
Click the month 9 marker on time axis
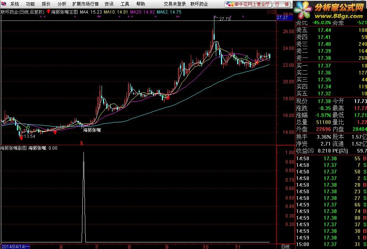tap(167, 247)
